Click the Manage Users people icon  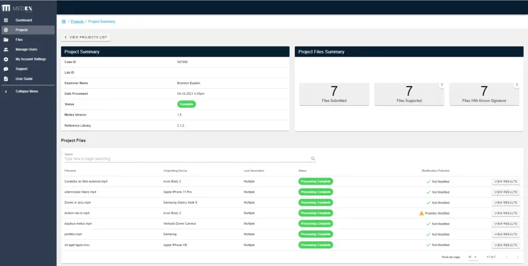pyautogui.click(x=6, y=49)
